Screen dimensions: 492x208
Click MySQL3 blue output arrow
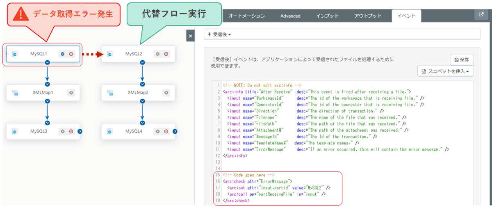[x=80, y=131]
